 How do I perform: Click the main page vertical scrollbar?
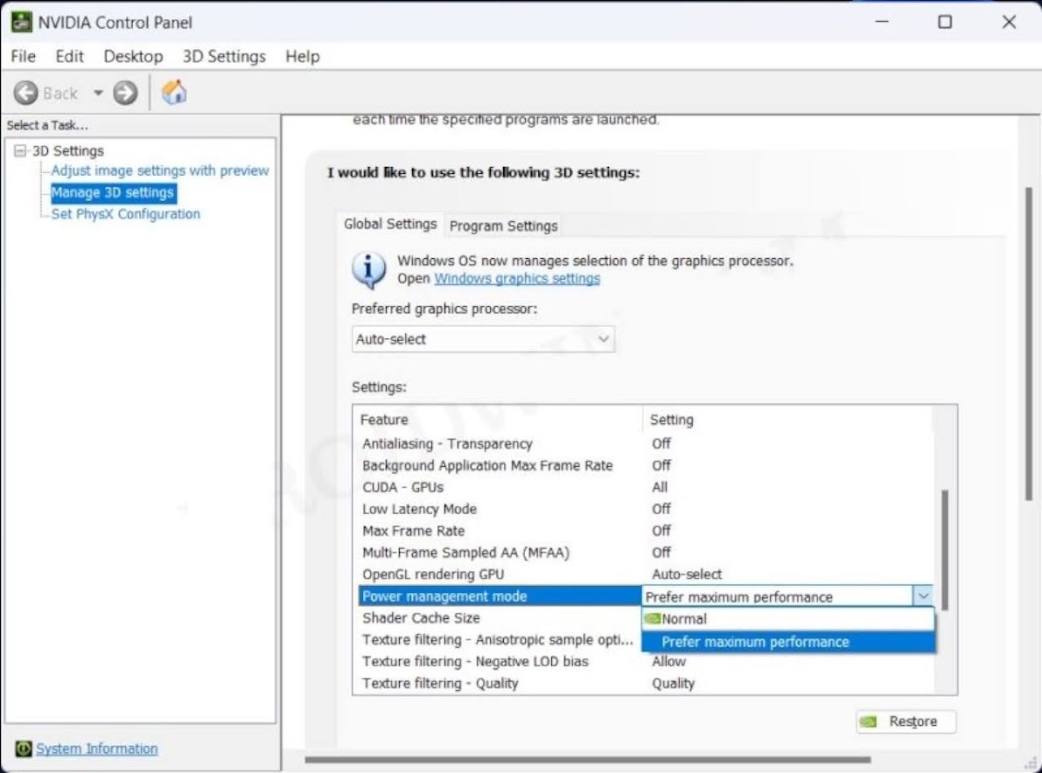pyautogui.click(x=1029, y=342)
